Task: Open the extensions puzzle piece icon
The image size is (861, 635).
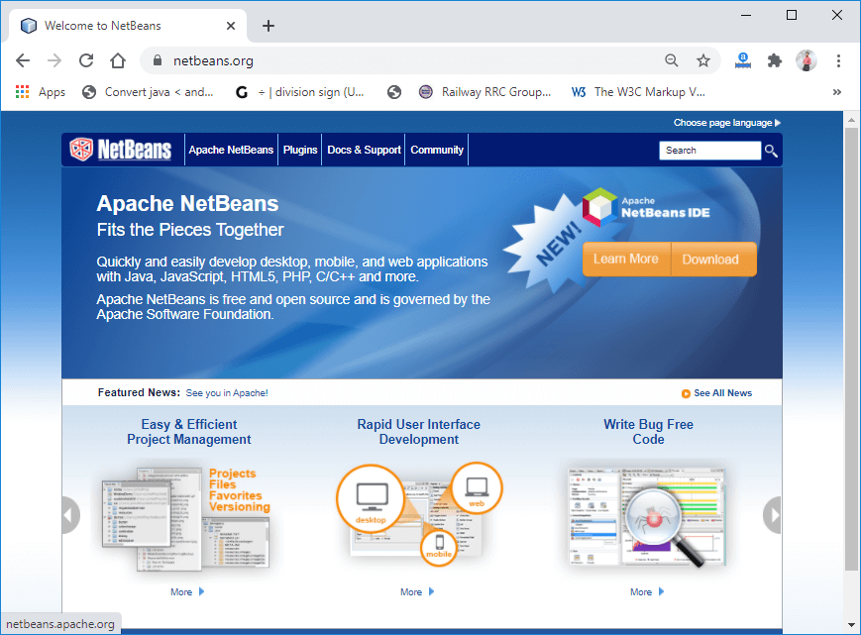Action: click(774, 60)
